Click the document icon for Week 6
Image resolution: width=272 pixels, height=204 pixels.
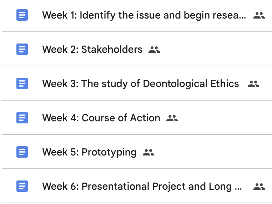pos(22,186)
